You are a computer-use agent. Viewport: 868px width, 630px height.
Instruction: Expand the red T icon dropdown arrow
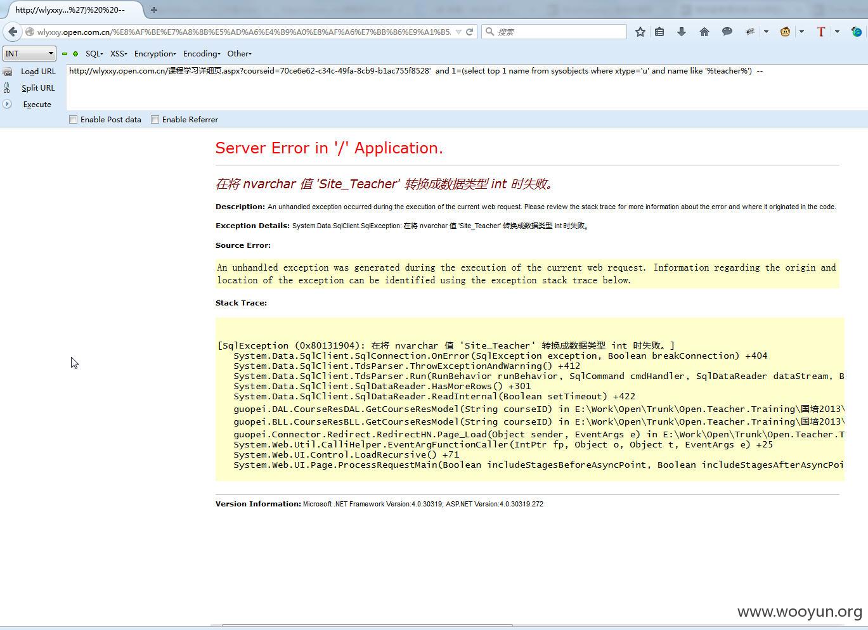(837, 32)
